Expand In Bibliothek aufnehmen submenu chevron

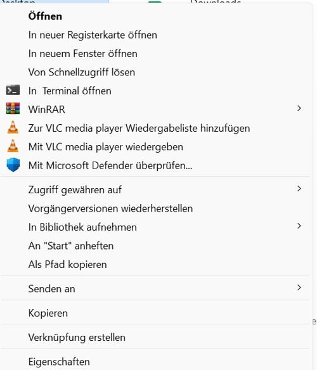[x=299, y=226]
